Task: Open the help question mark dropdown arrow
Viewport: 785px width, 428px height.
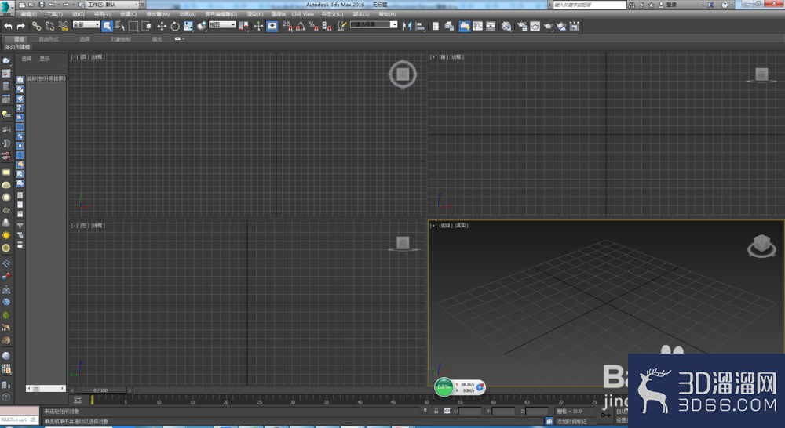Action: pyautogui.click(x=732, y=5)
